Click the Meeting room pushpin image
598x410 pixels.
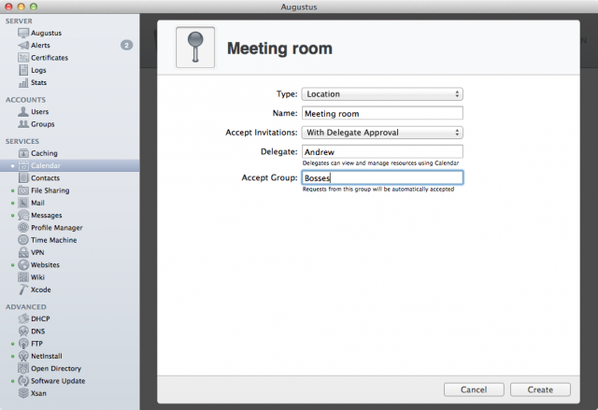pos(195,48)
